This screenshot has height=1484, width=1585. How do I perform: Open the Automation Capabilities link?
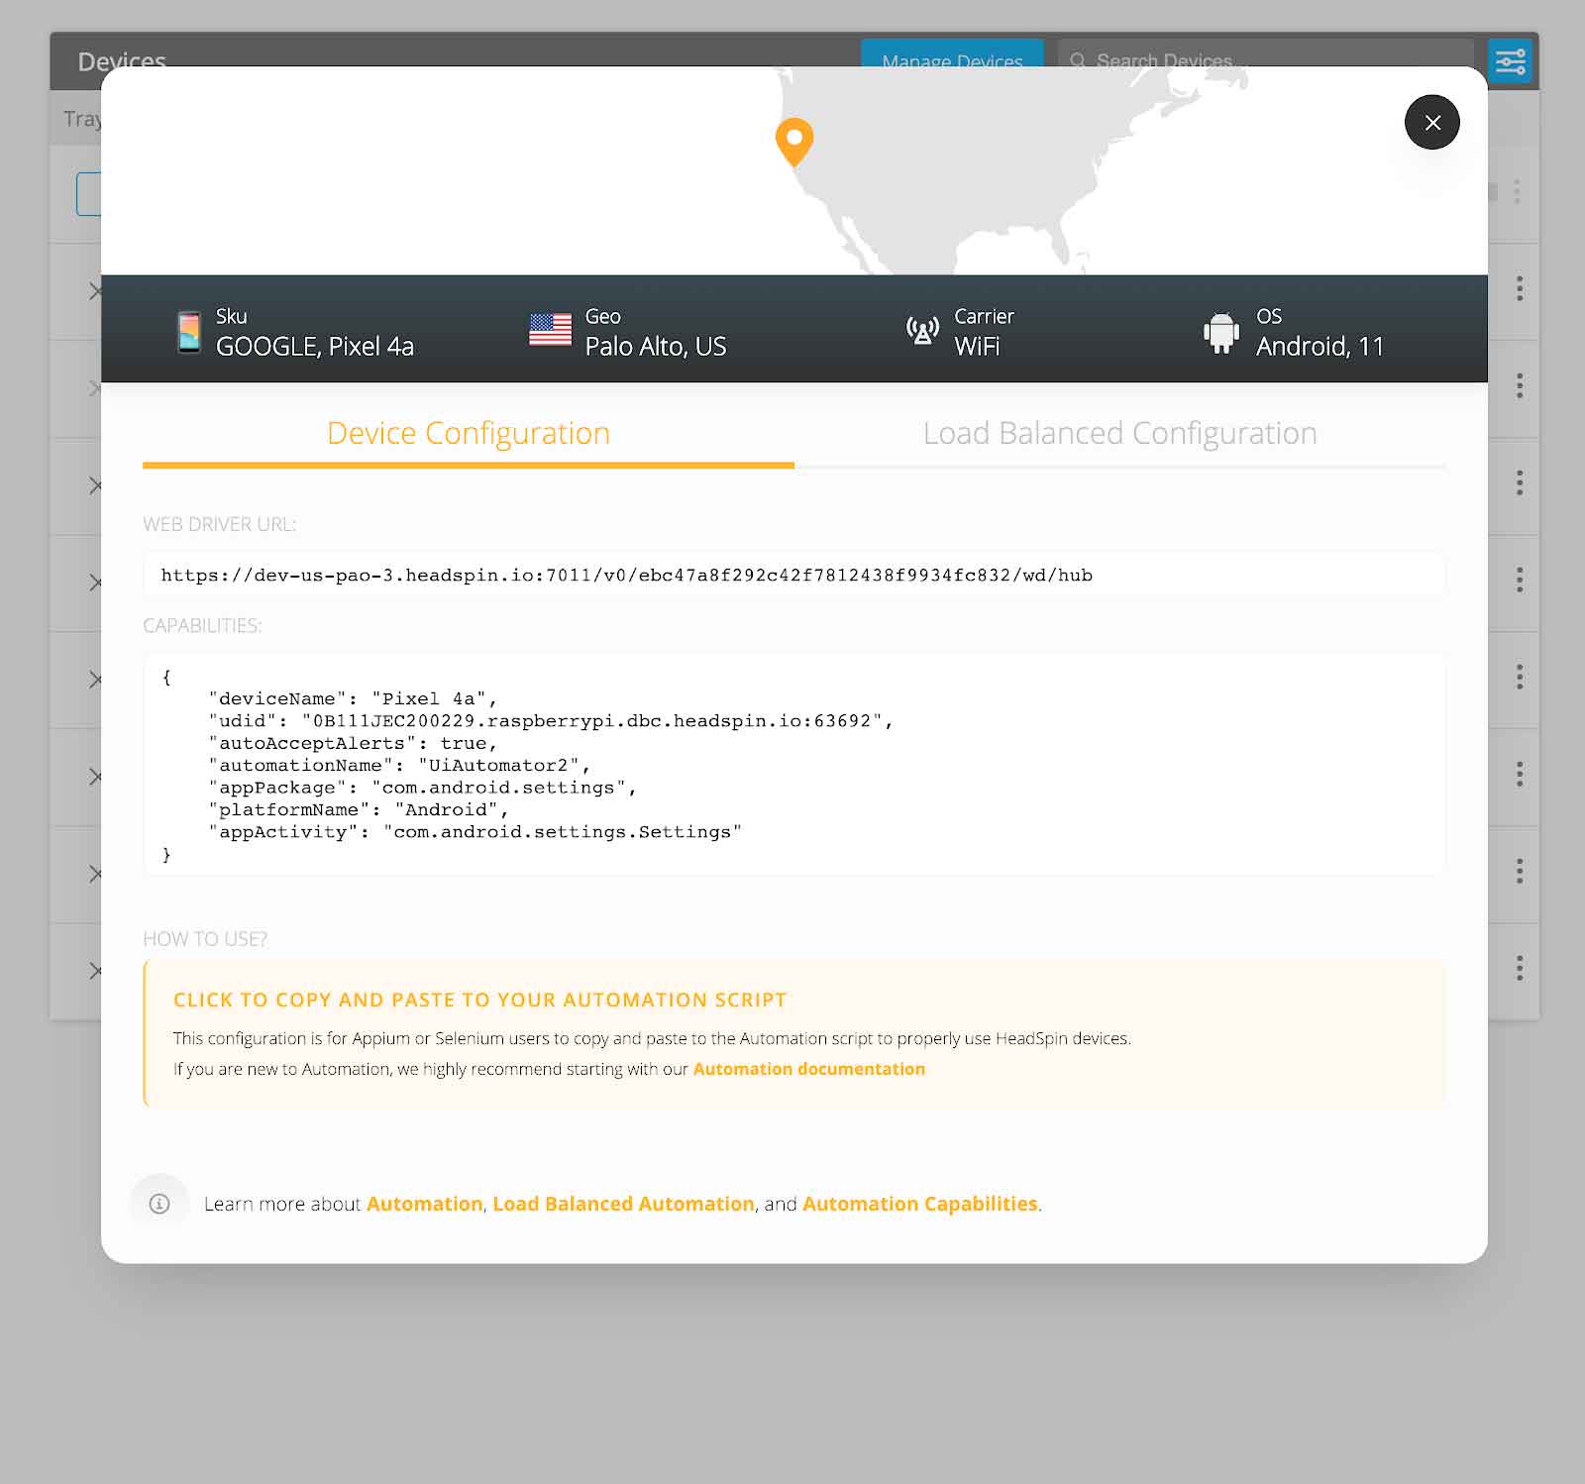point(919,1204)
